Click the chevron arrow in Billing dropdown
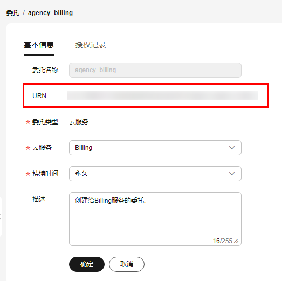The width and height of the screenshot is (282, 281). [x=232, y=148]
